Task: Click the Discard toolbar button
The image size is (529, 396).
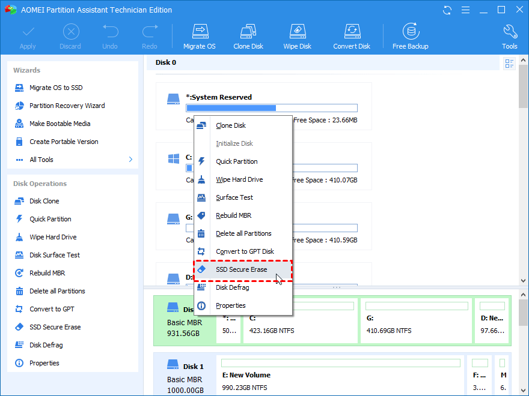Action: click(70, 37)
